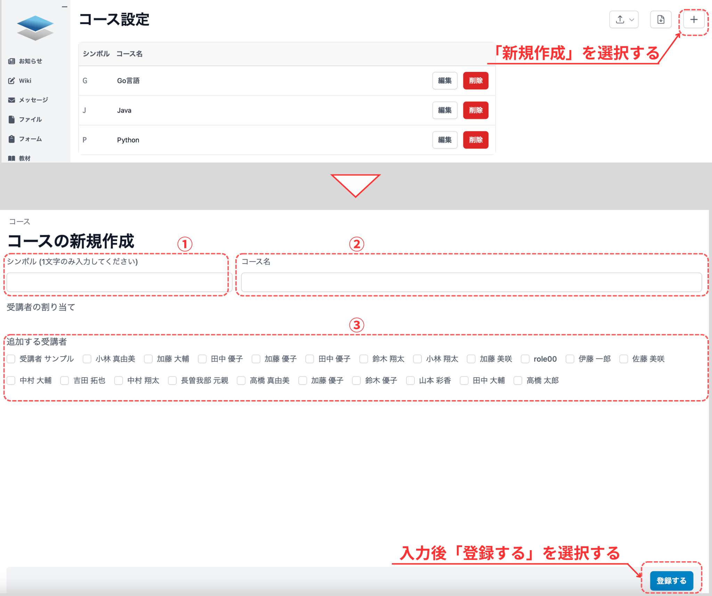Check the 受講者 サンプル checkbox

[x=11, y=359]
